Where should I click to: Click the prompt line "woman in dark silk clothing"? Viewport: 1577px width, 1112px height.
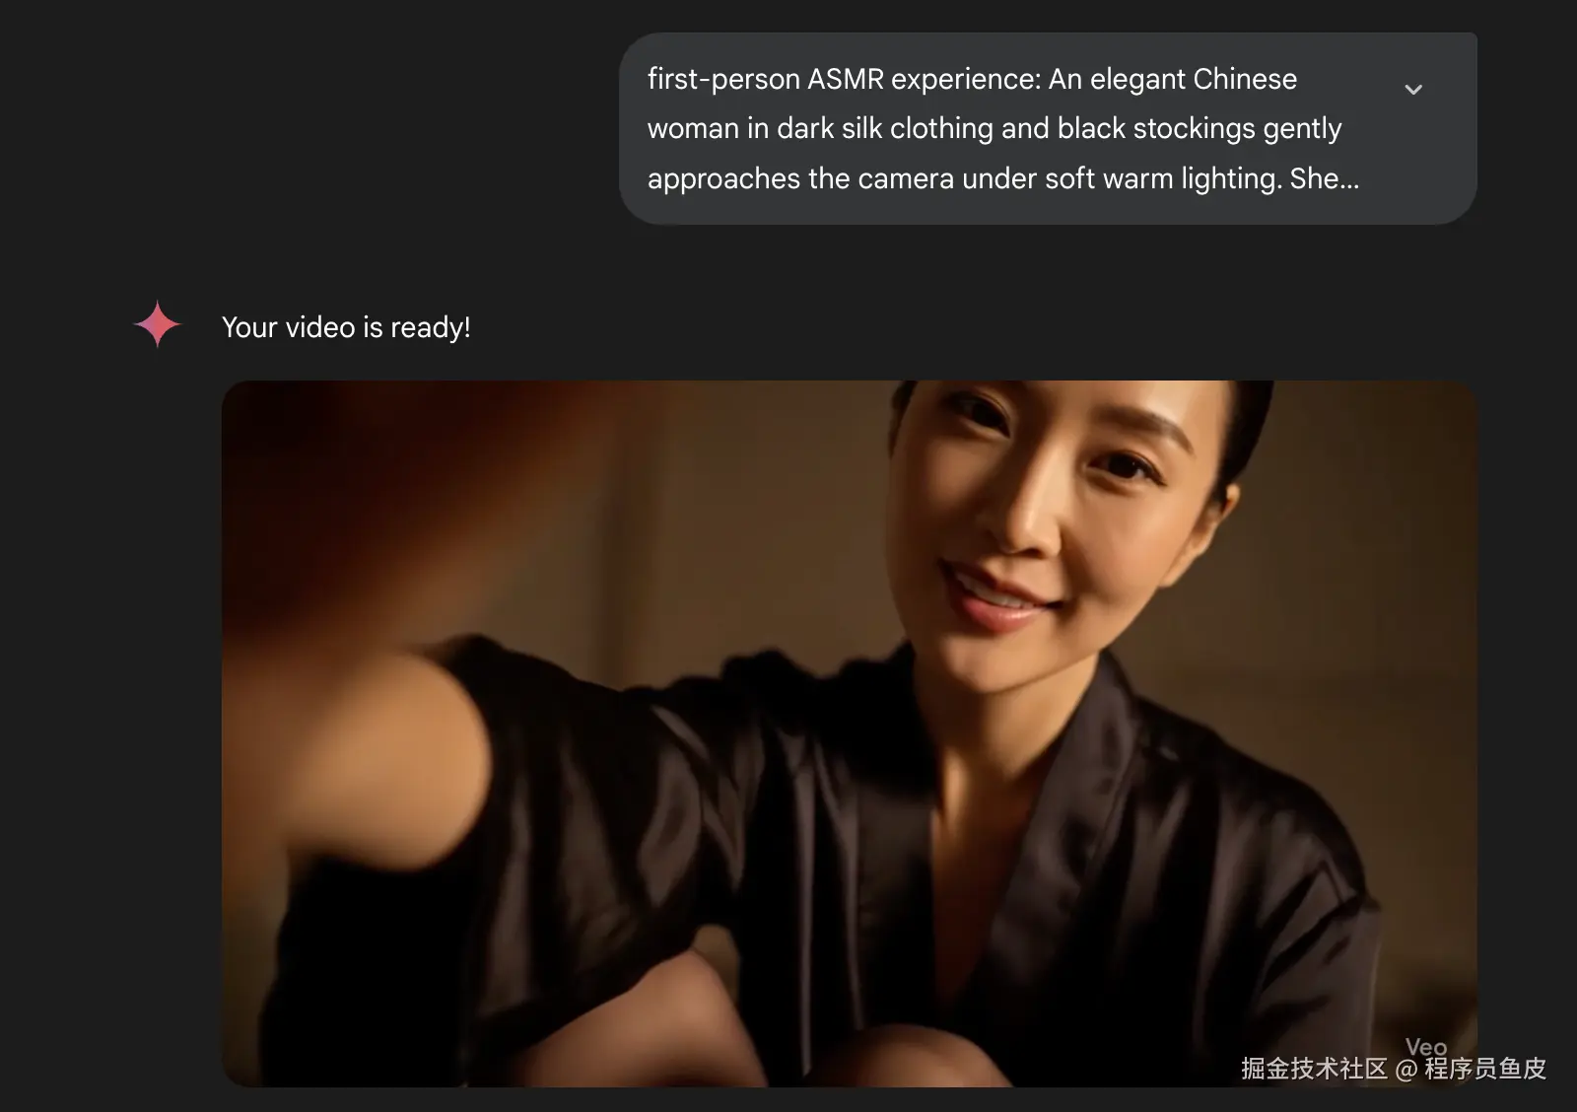820,128
